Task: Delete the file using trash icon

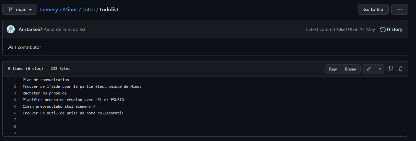Action: (x=401, y=69)
